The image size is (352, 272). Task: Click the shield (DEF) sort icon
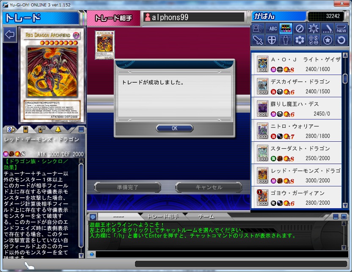point(272,40)
